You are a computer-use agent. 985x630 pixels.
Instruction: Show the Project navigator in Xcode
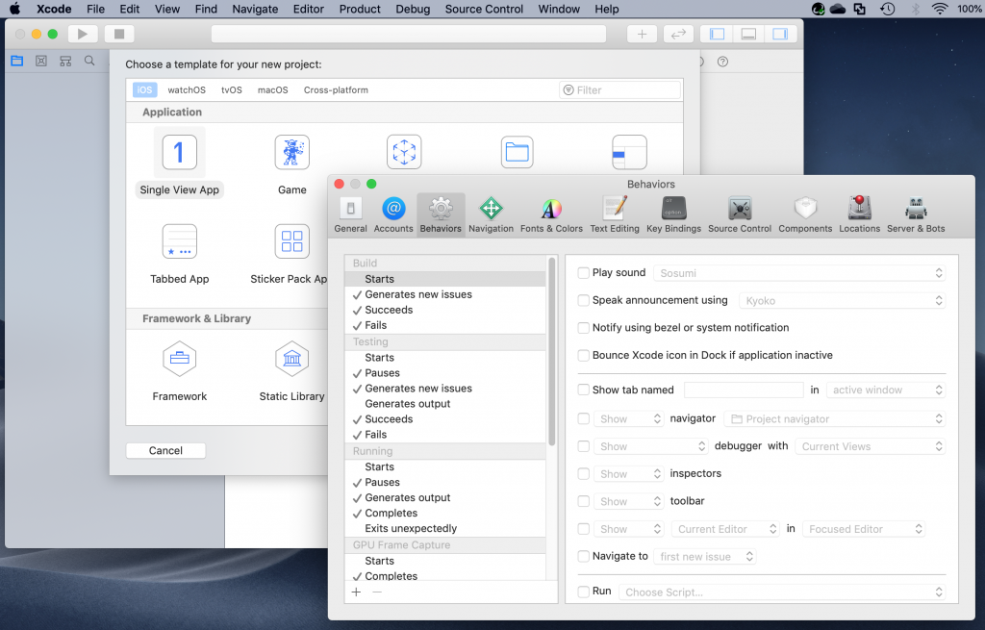[17, 61]
